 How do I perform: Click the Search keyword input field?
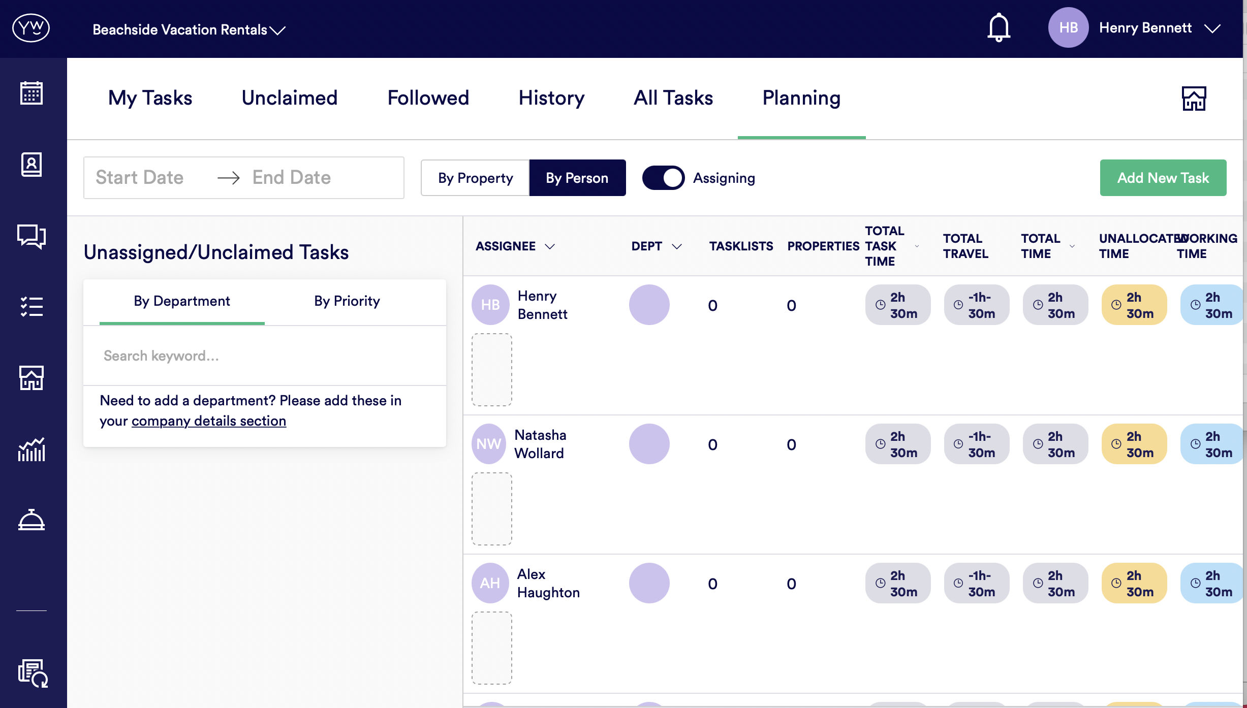(x=264, y=356)
